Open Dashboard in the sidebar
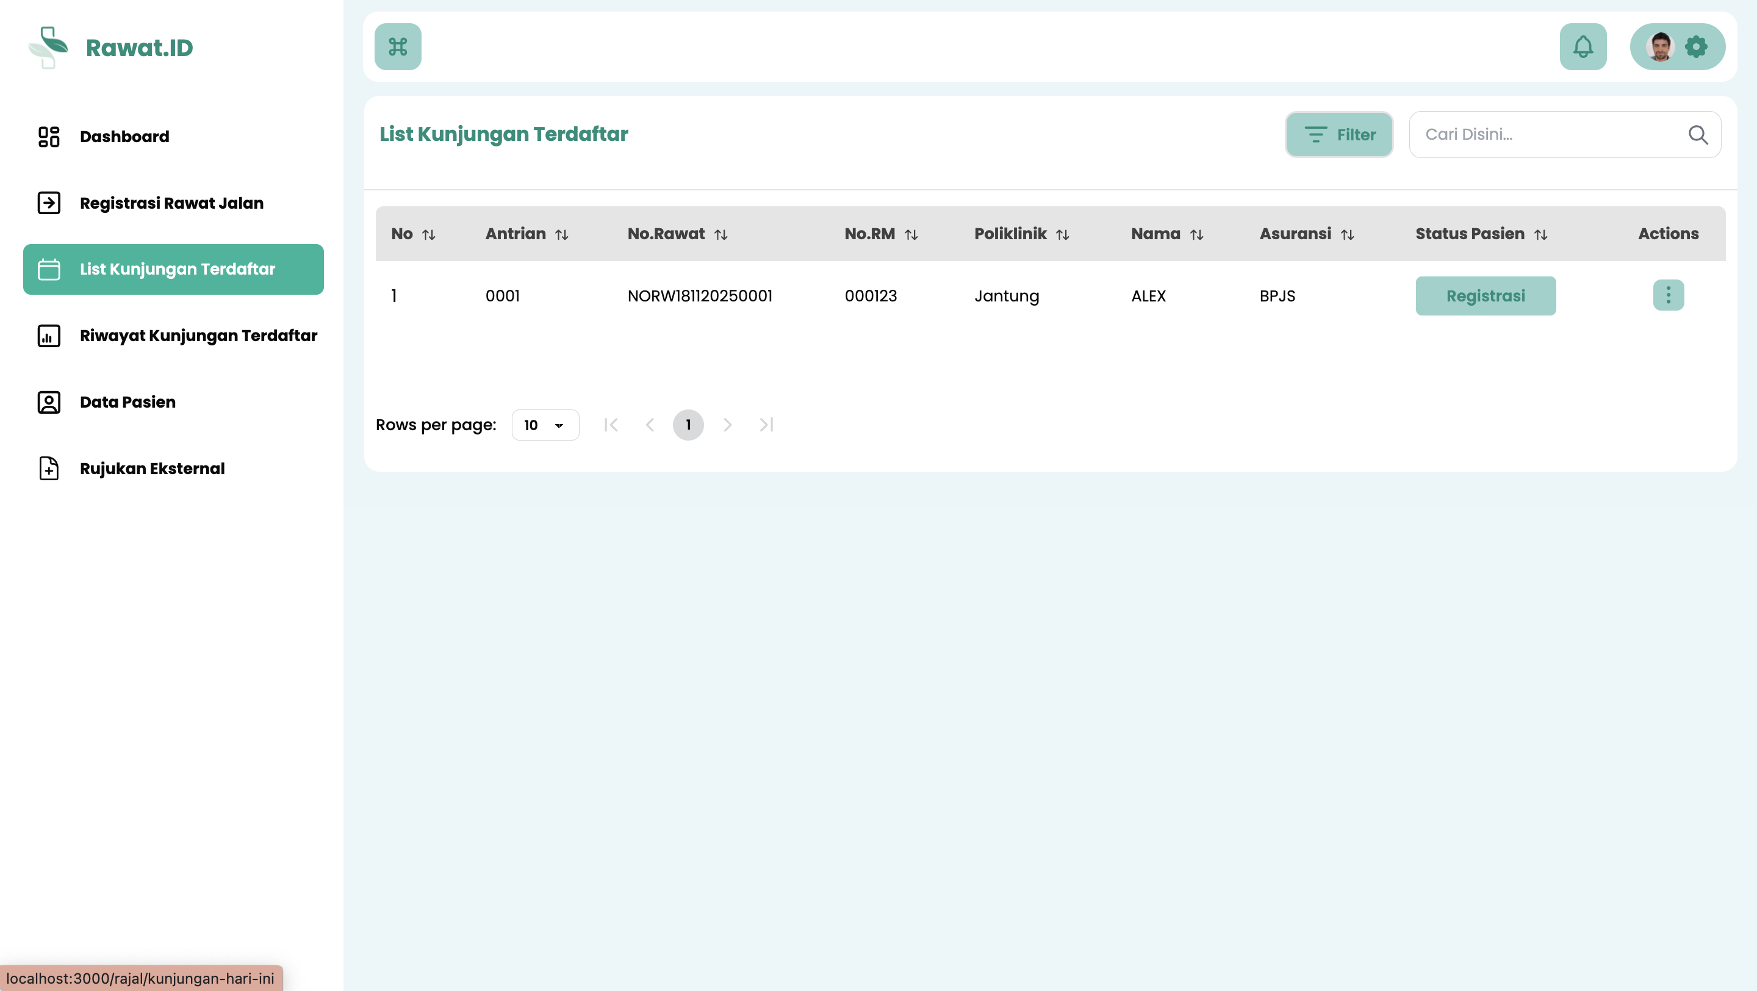Viewport: 1757px width, 991px height. (x=124, y=137)
